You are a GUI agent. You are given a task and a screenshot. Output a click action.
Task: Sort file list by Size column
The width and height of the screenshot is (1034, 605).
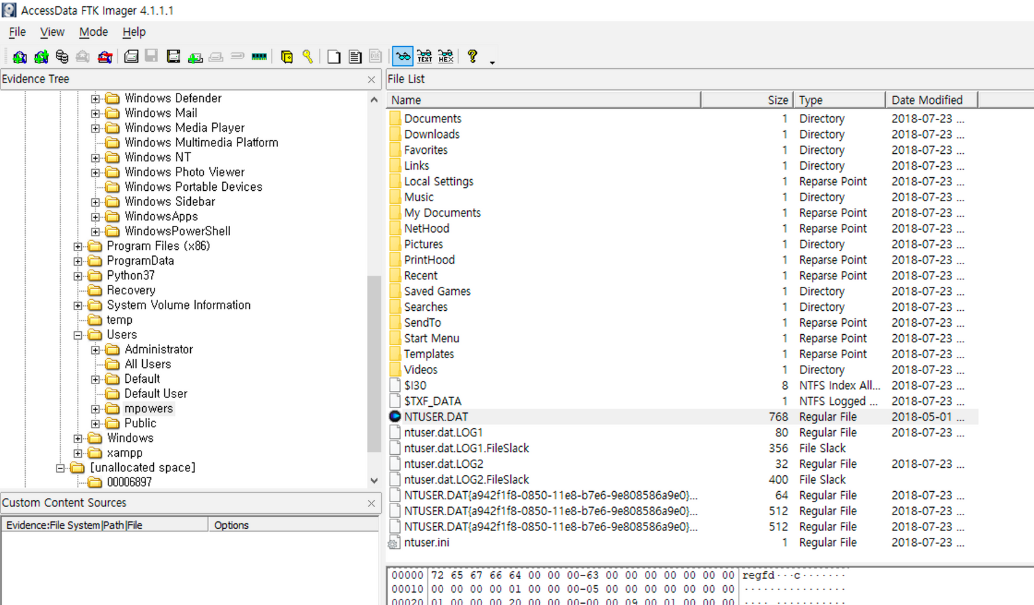click(747, 100)
